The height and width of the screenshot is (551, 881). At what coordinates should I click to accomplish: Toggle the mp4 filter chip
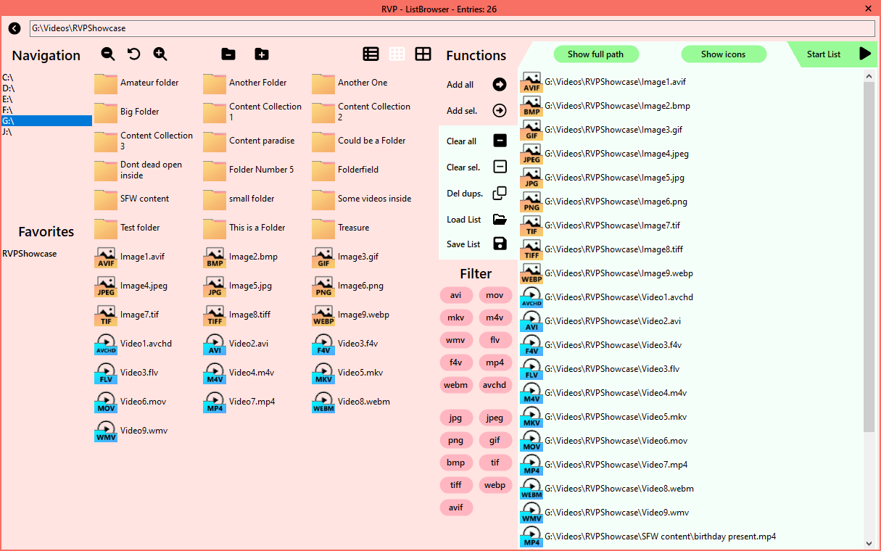[x=495, y=362]
